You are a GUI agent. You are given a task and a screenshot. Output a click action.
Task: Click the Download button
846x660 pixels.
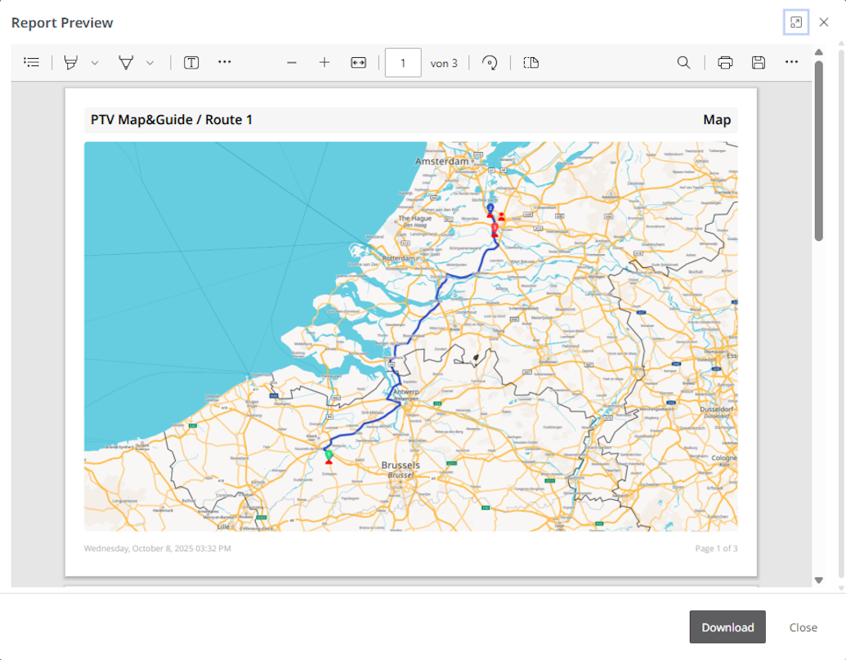(727, 627)
